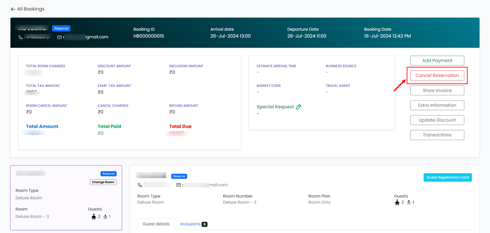Image resolution: width=490 pixels, height=233 pixels.
Task: Click the back arrow beside All Bookings
Action: [x=13, y=9]
